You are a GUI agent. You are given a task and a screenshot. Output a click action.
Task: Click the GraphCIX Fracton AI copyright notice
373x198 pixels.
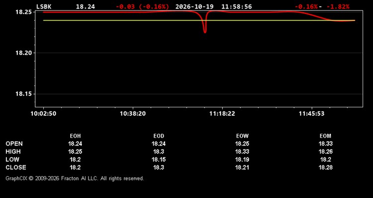pos(75,178)
